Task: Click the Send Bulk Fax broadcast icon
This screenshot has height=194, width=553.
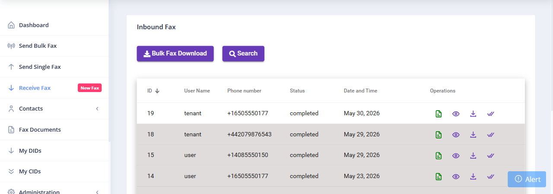Action: coord(11,46)
